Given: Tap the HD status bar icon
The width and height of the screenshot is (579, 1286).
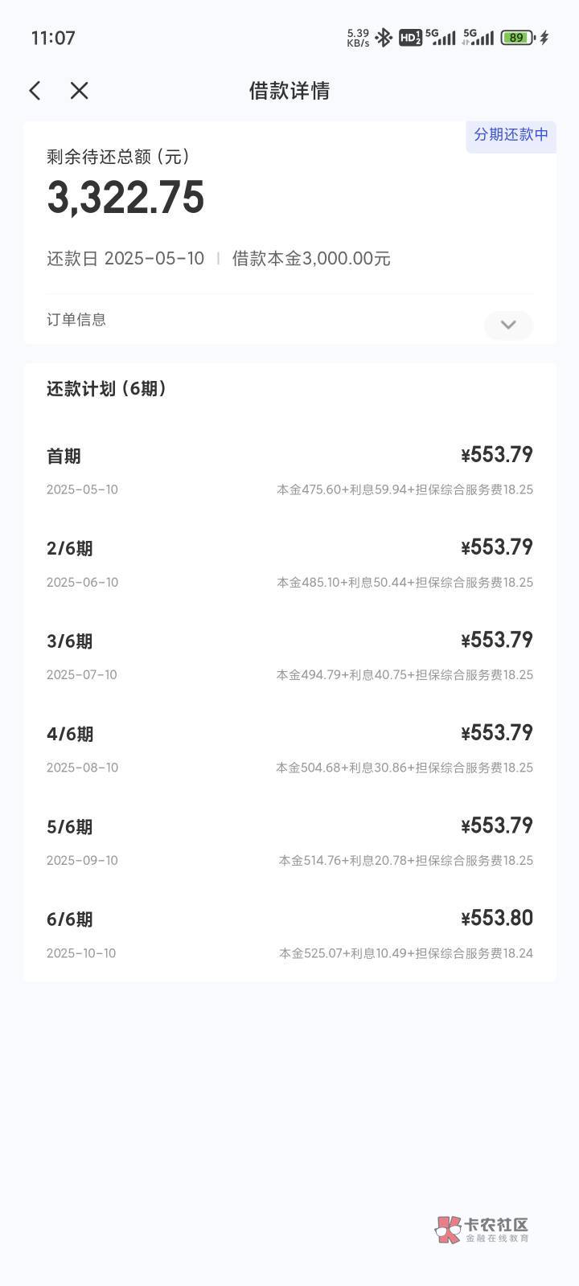Looking at the screenshot, I should pos(410,38).
